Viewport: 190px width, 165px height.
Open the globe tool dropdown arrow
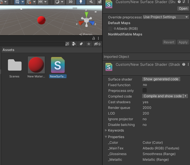pyautogui.click(x=5, y=2)
